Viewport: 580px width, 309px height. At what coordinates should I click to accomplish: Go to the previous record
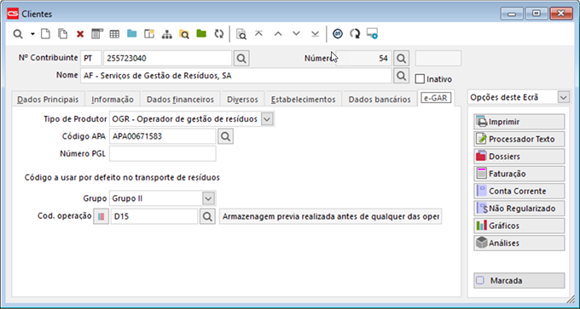point(278,34)
